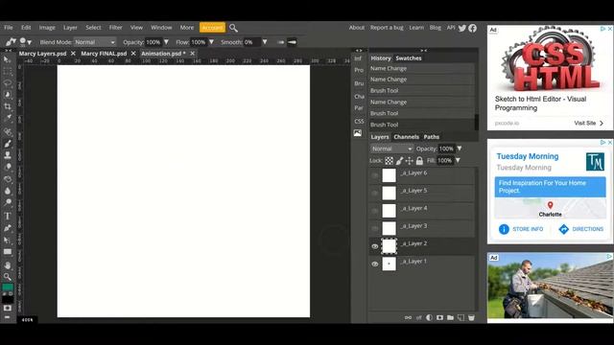Create a new folder icon
The height and width of the screenshot is (345, 614).
[x=450, y=317]
